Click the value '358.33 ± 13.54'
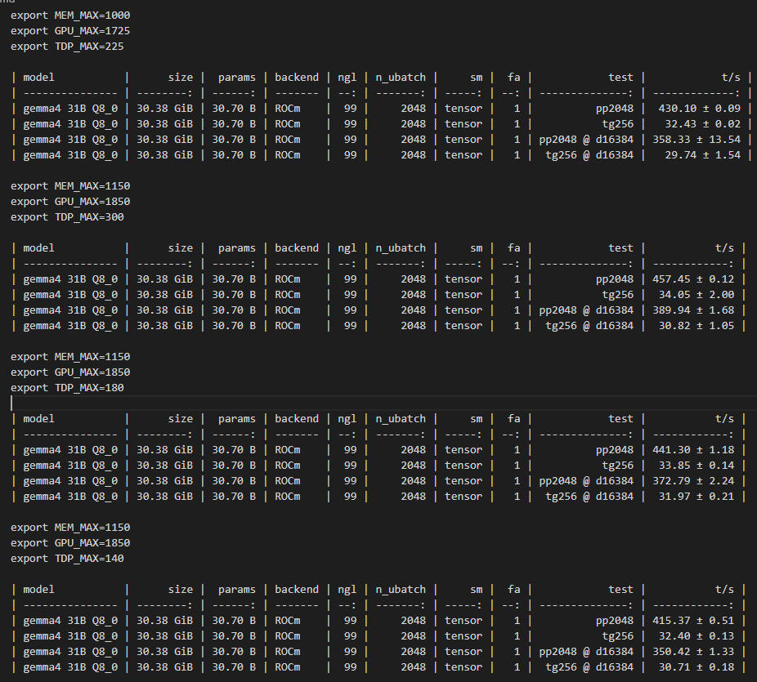This screenshot has height=682, width=757. coord(697,140)
